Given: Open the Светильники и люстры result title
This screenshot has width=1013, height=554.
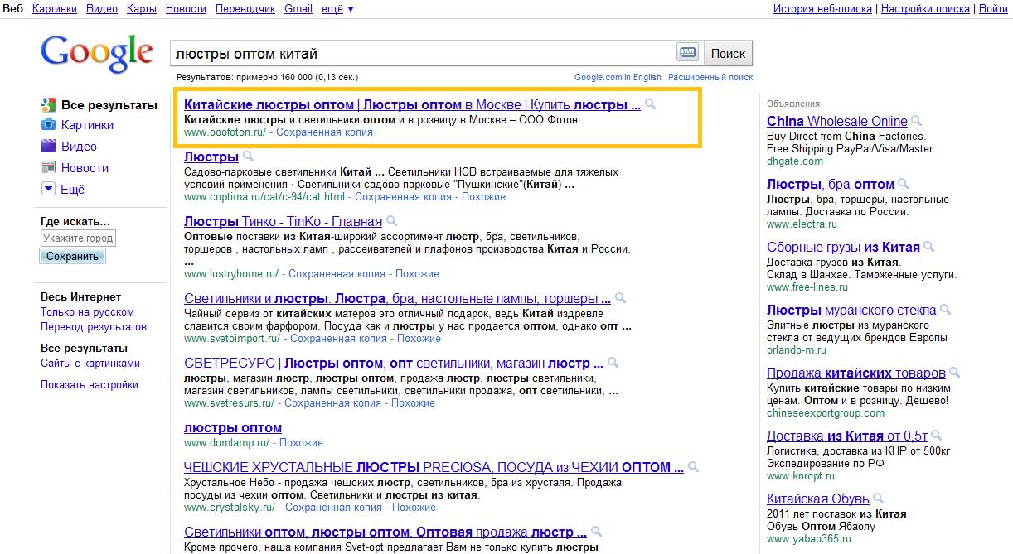Looking at the screenshot, I should coord(397,299).
